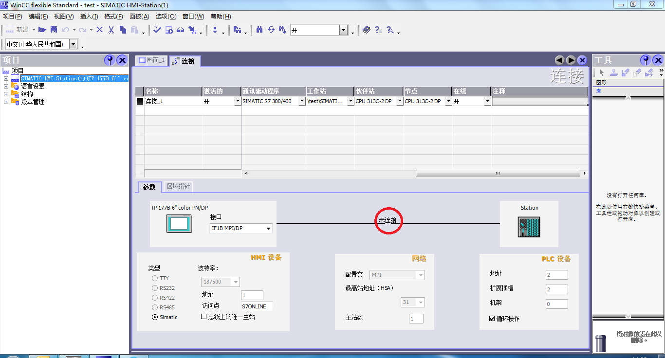Viewport: 665px width, 358px height.
Task: Enable 总线上的唯一主站 checkbox
Action: point(204,317)
